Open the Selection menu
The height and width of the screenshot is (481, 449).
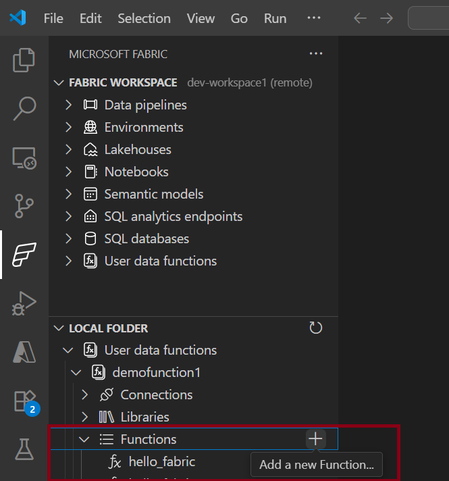tap(144, 18)
